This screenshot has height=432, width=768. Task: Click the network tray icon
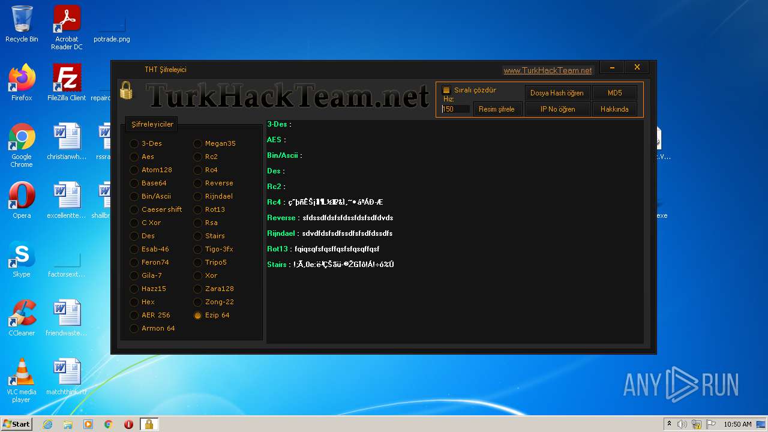pyautogui.click(x=696, y=424)
